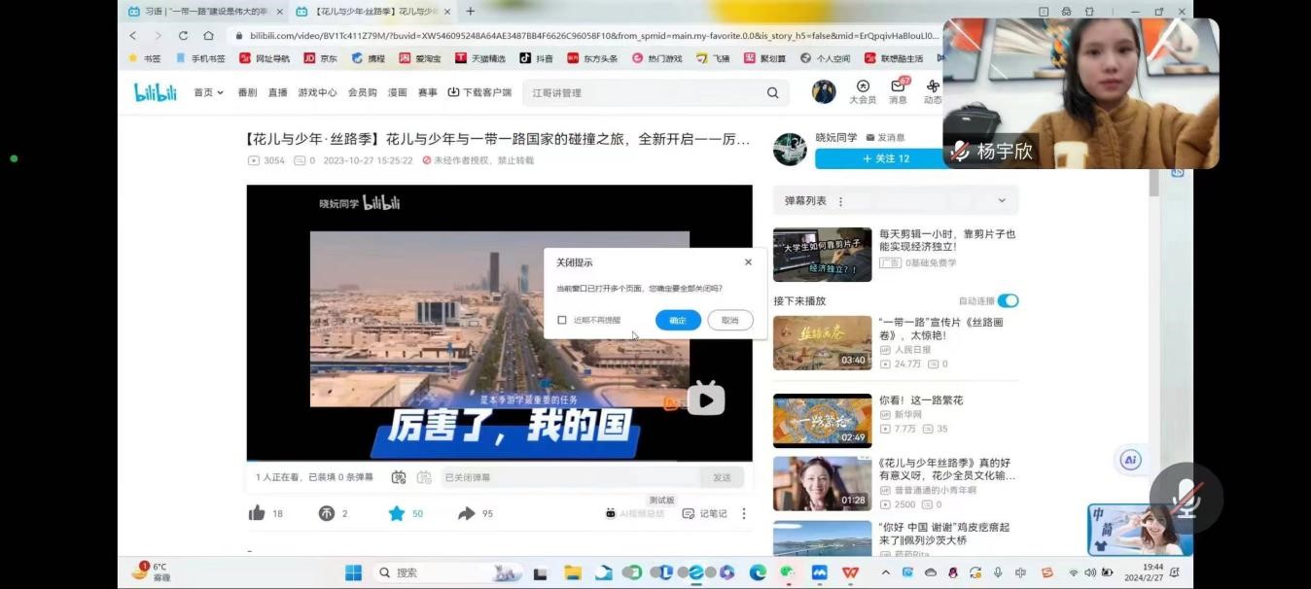Click the blue star favorite icon
Viewport: 1311px width, 589px height.
397,513
